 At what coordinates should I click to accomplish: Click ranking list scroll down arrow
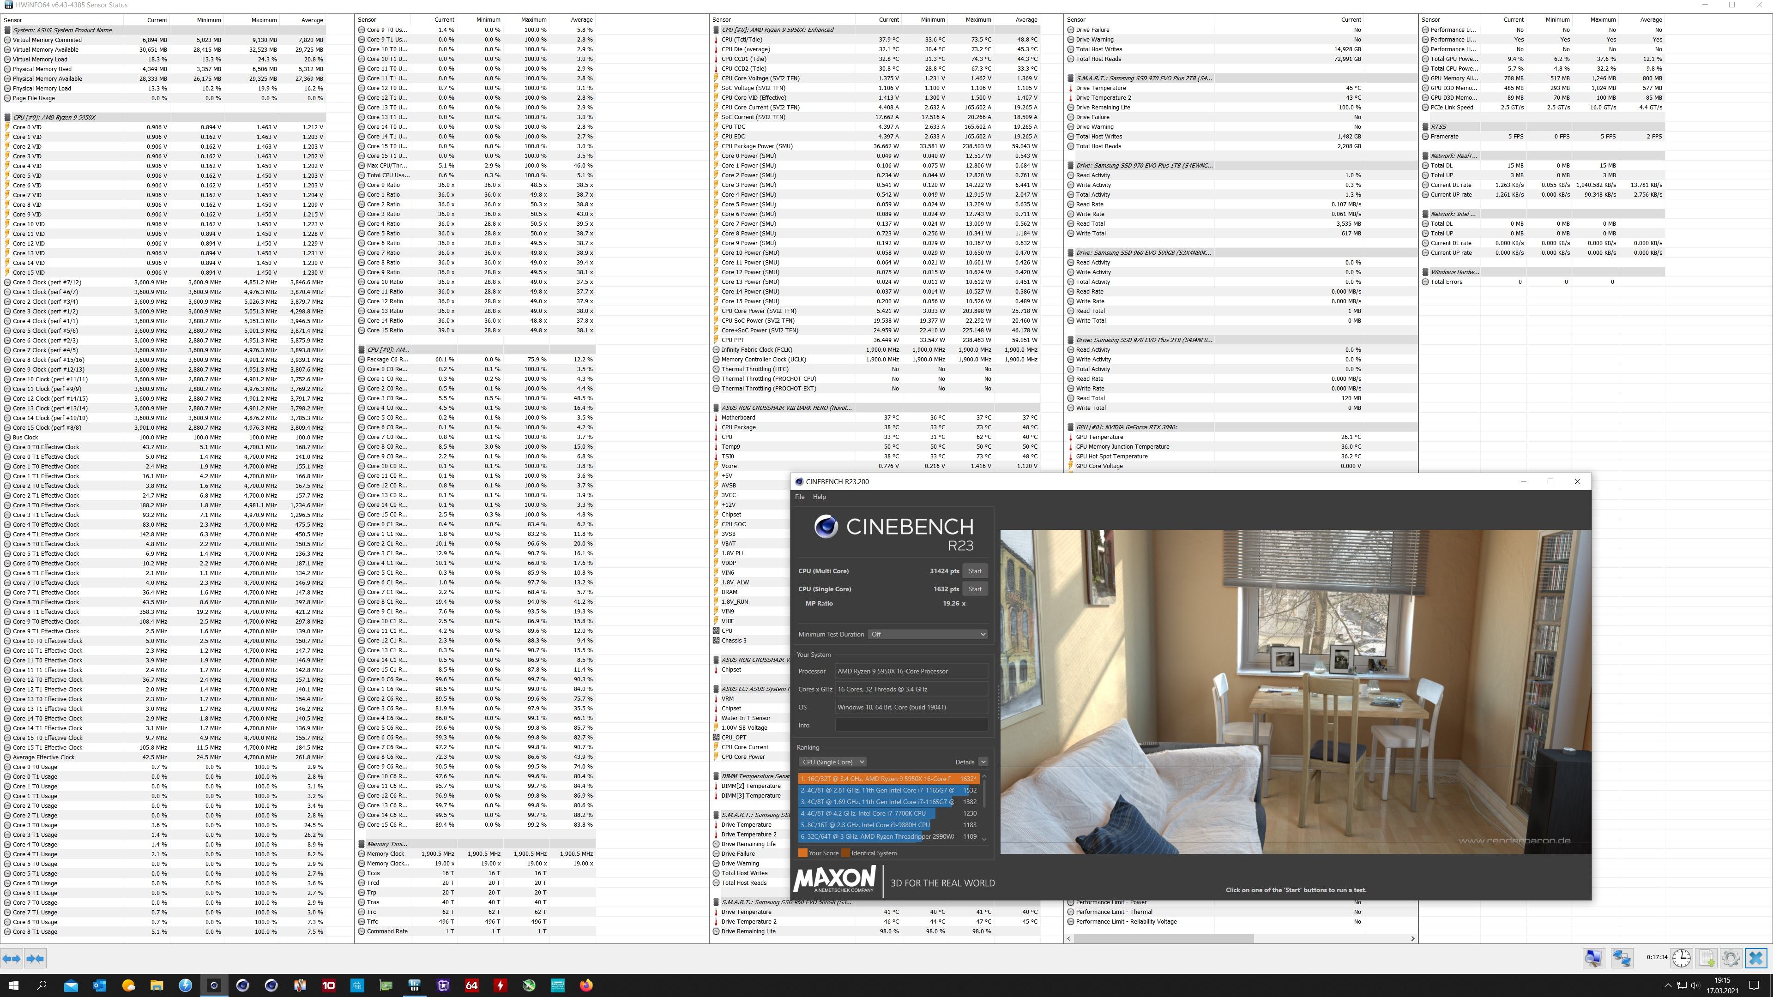pos(984,839)
